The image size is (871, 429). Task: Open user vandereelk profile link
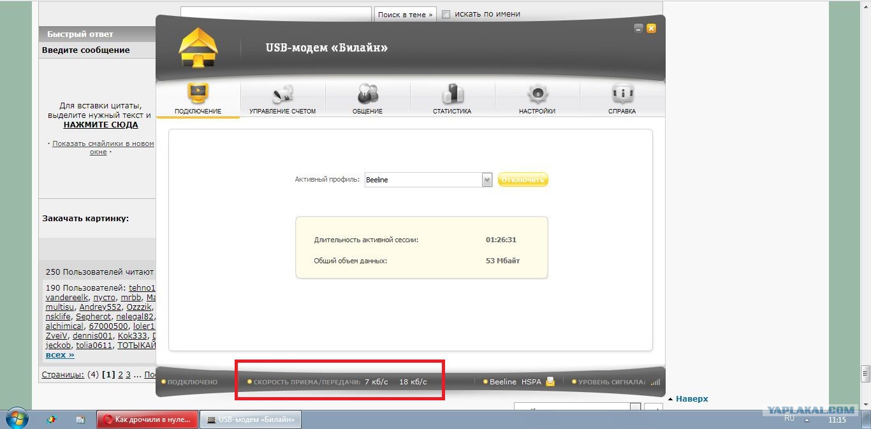pyautogui.click(x=66, y=298)
